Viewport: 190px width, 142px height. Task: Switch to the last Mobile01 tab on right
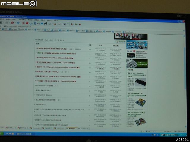coord(83,129)
